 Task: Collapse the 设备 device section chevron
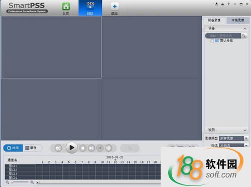pos(245,29)
